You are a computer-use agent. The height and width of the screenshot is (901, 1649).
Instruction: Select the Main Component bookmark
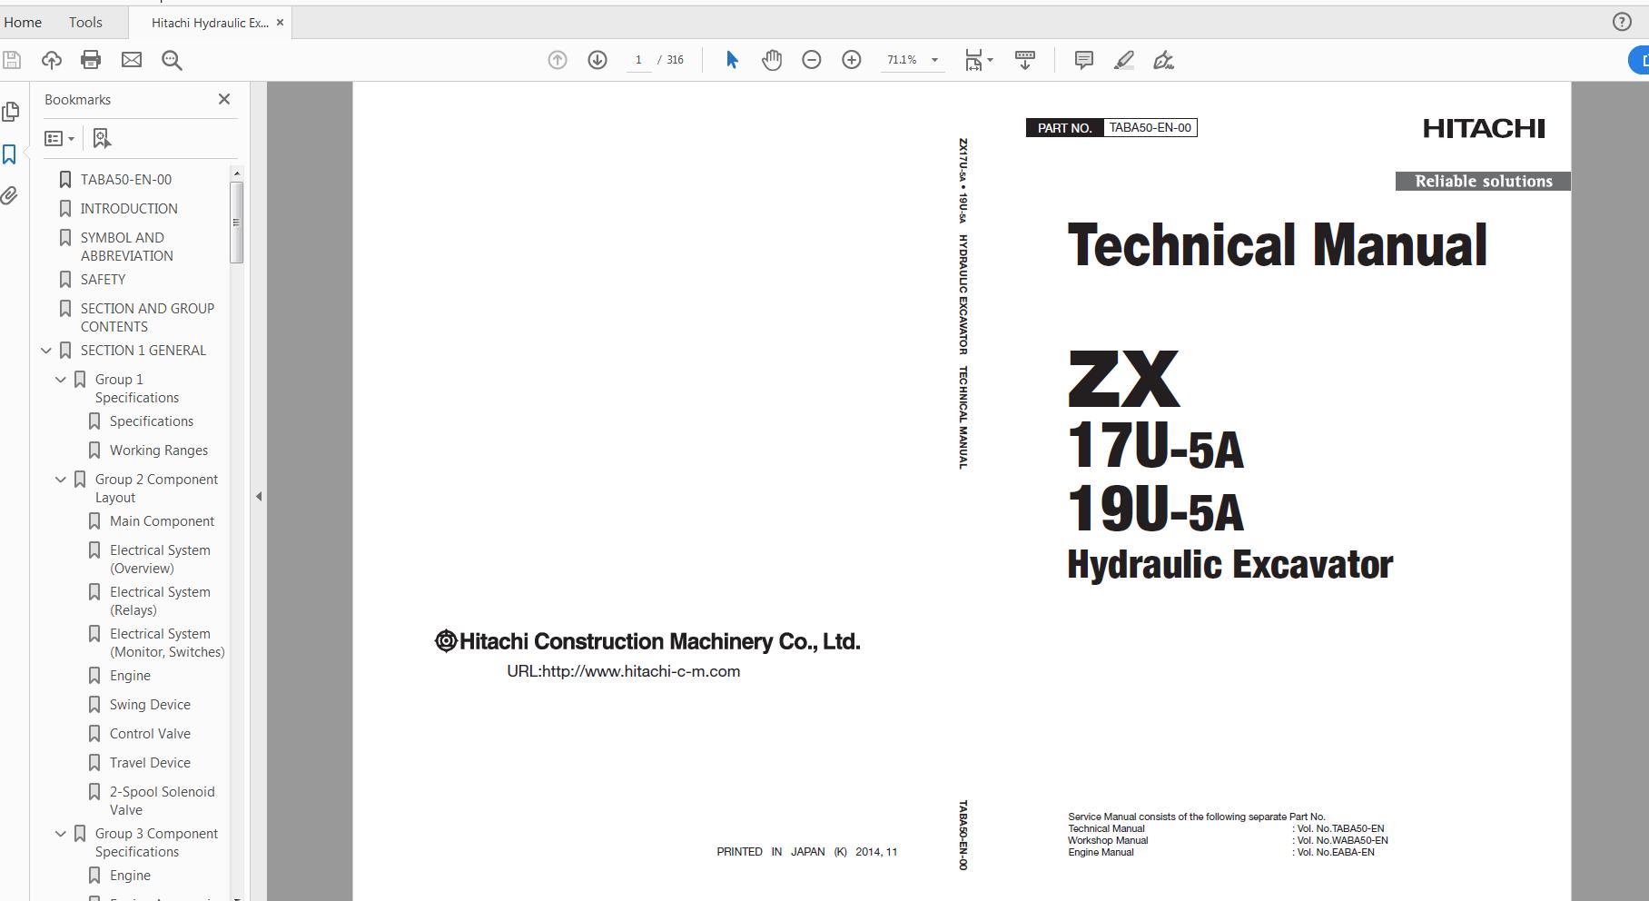click(x=162, y=521)
